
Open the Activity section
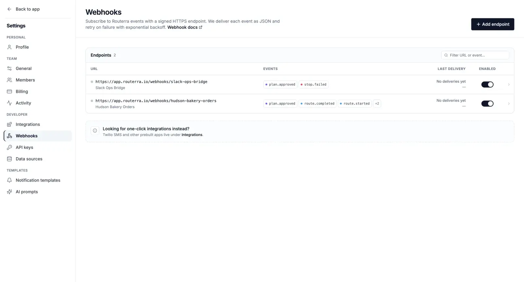click(38, 103)
